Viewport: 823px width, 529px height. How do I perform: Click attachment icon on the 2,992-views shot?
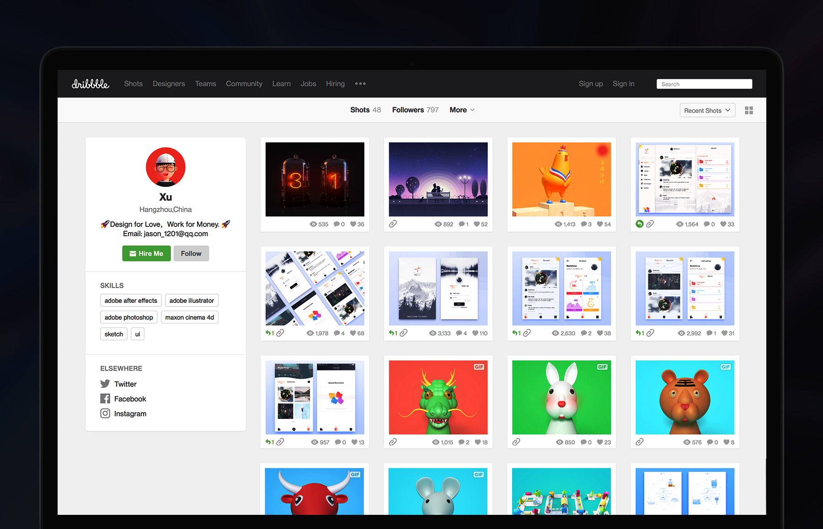650,333
